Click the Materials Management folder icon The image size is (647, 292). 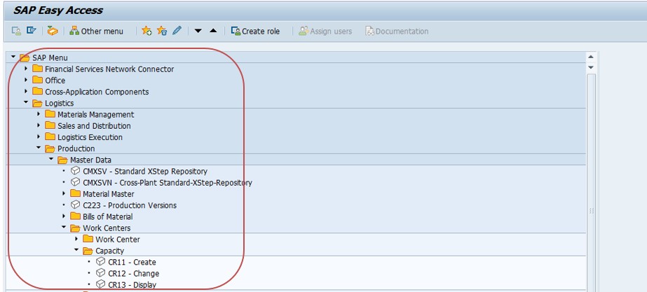click(50, 114)
